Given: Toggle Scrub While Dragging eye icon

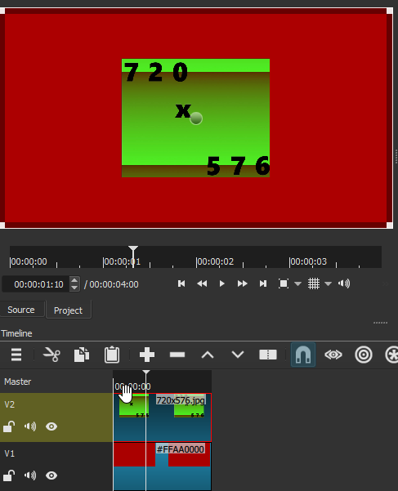Looking at the screenshot, I should click(x=333, y=355).
